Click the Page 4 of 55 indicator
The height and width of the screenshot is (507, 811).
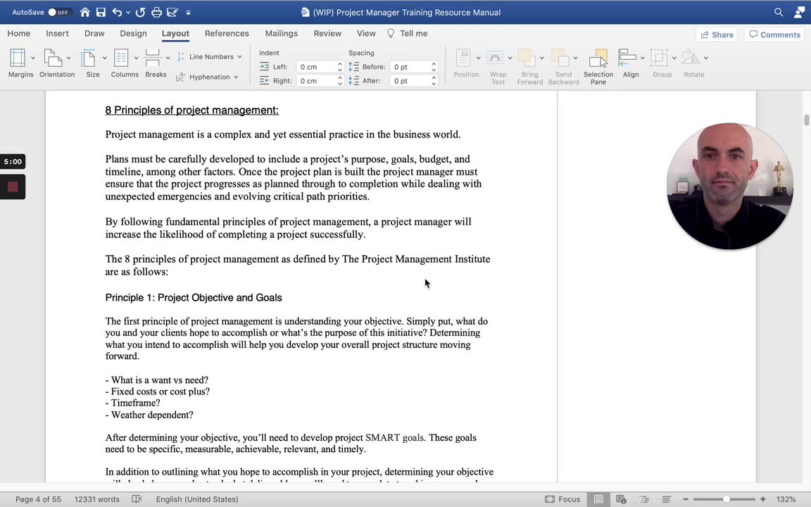(x=38, y=499)
